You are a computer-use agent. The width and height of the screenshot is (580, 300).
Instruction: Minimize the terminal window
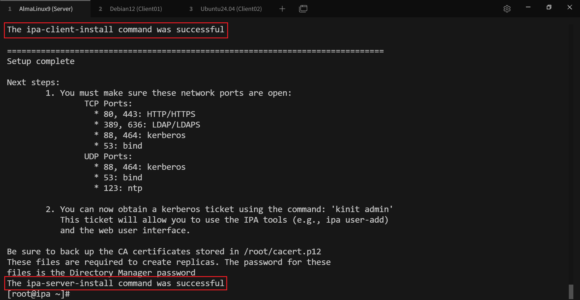[528, 7]
